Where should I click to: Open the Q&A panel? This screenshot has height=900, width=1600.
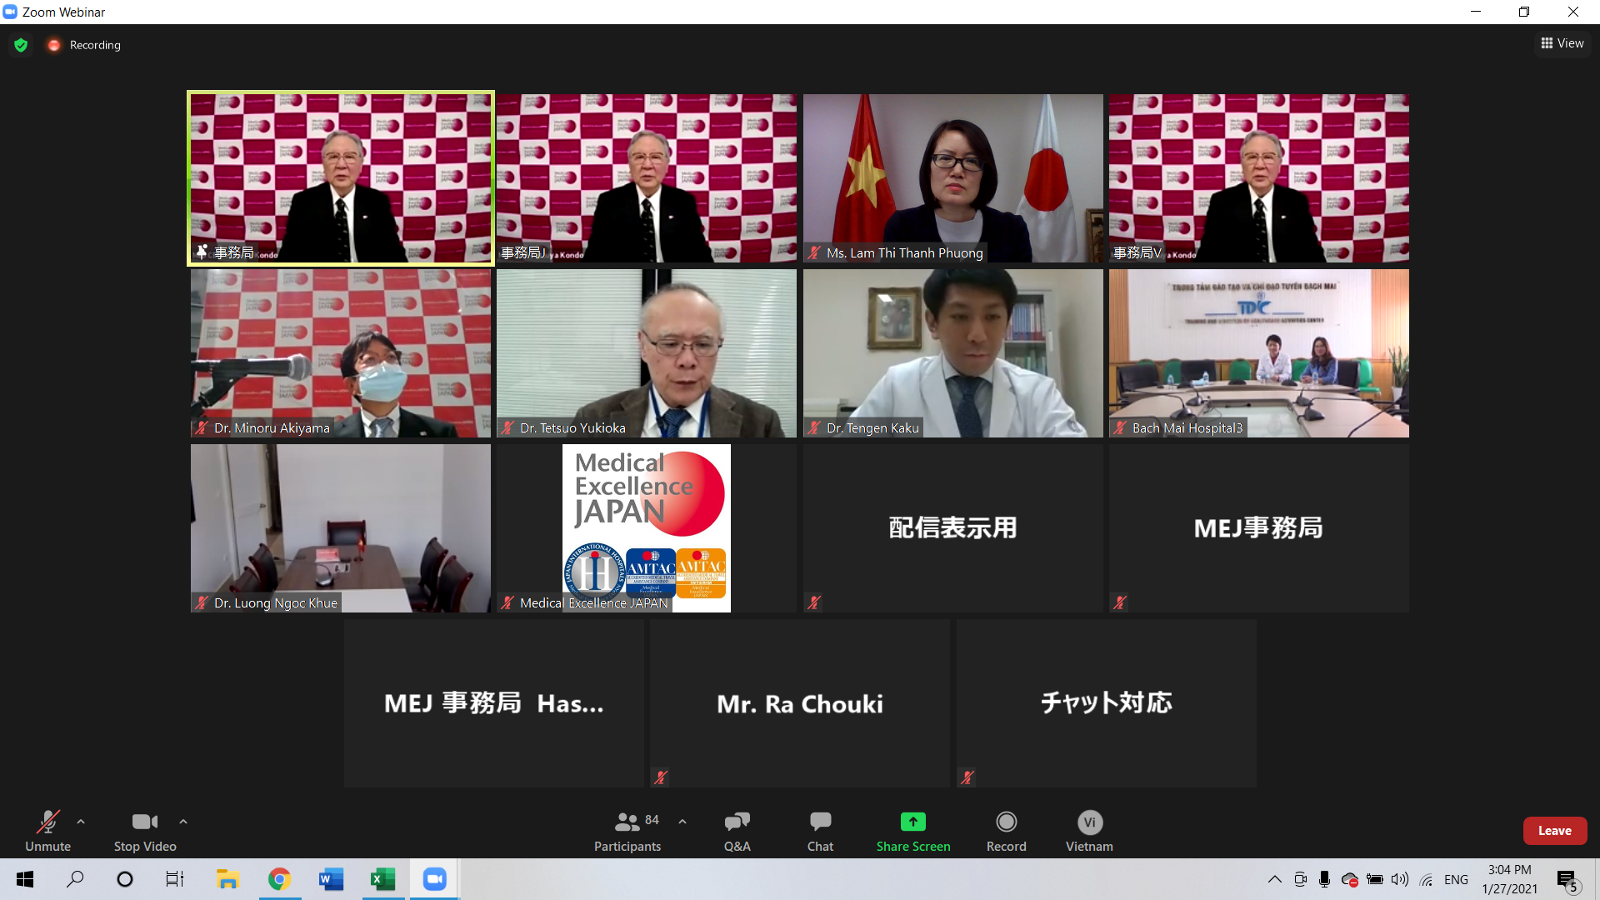[737, 831]
